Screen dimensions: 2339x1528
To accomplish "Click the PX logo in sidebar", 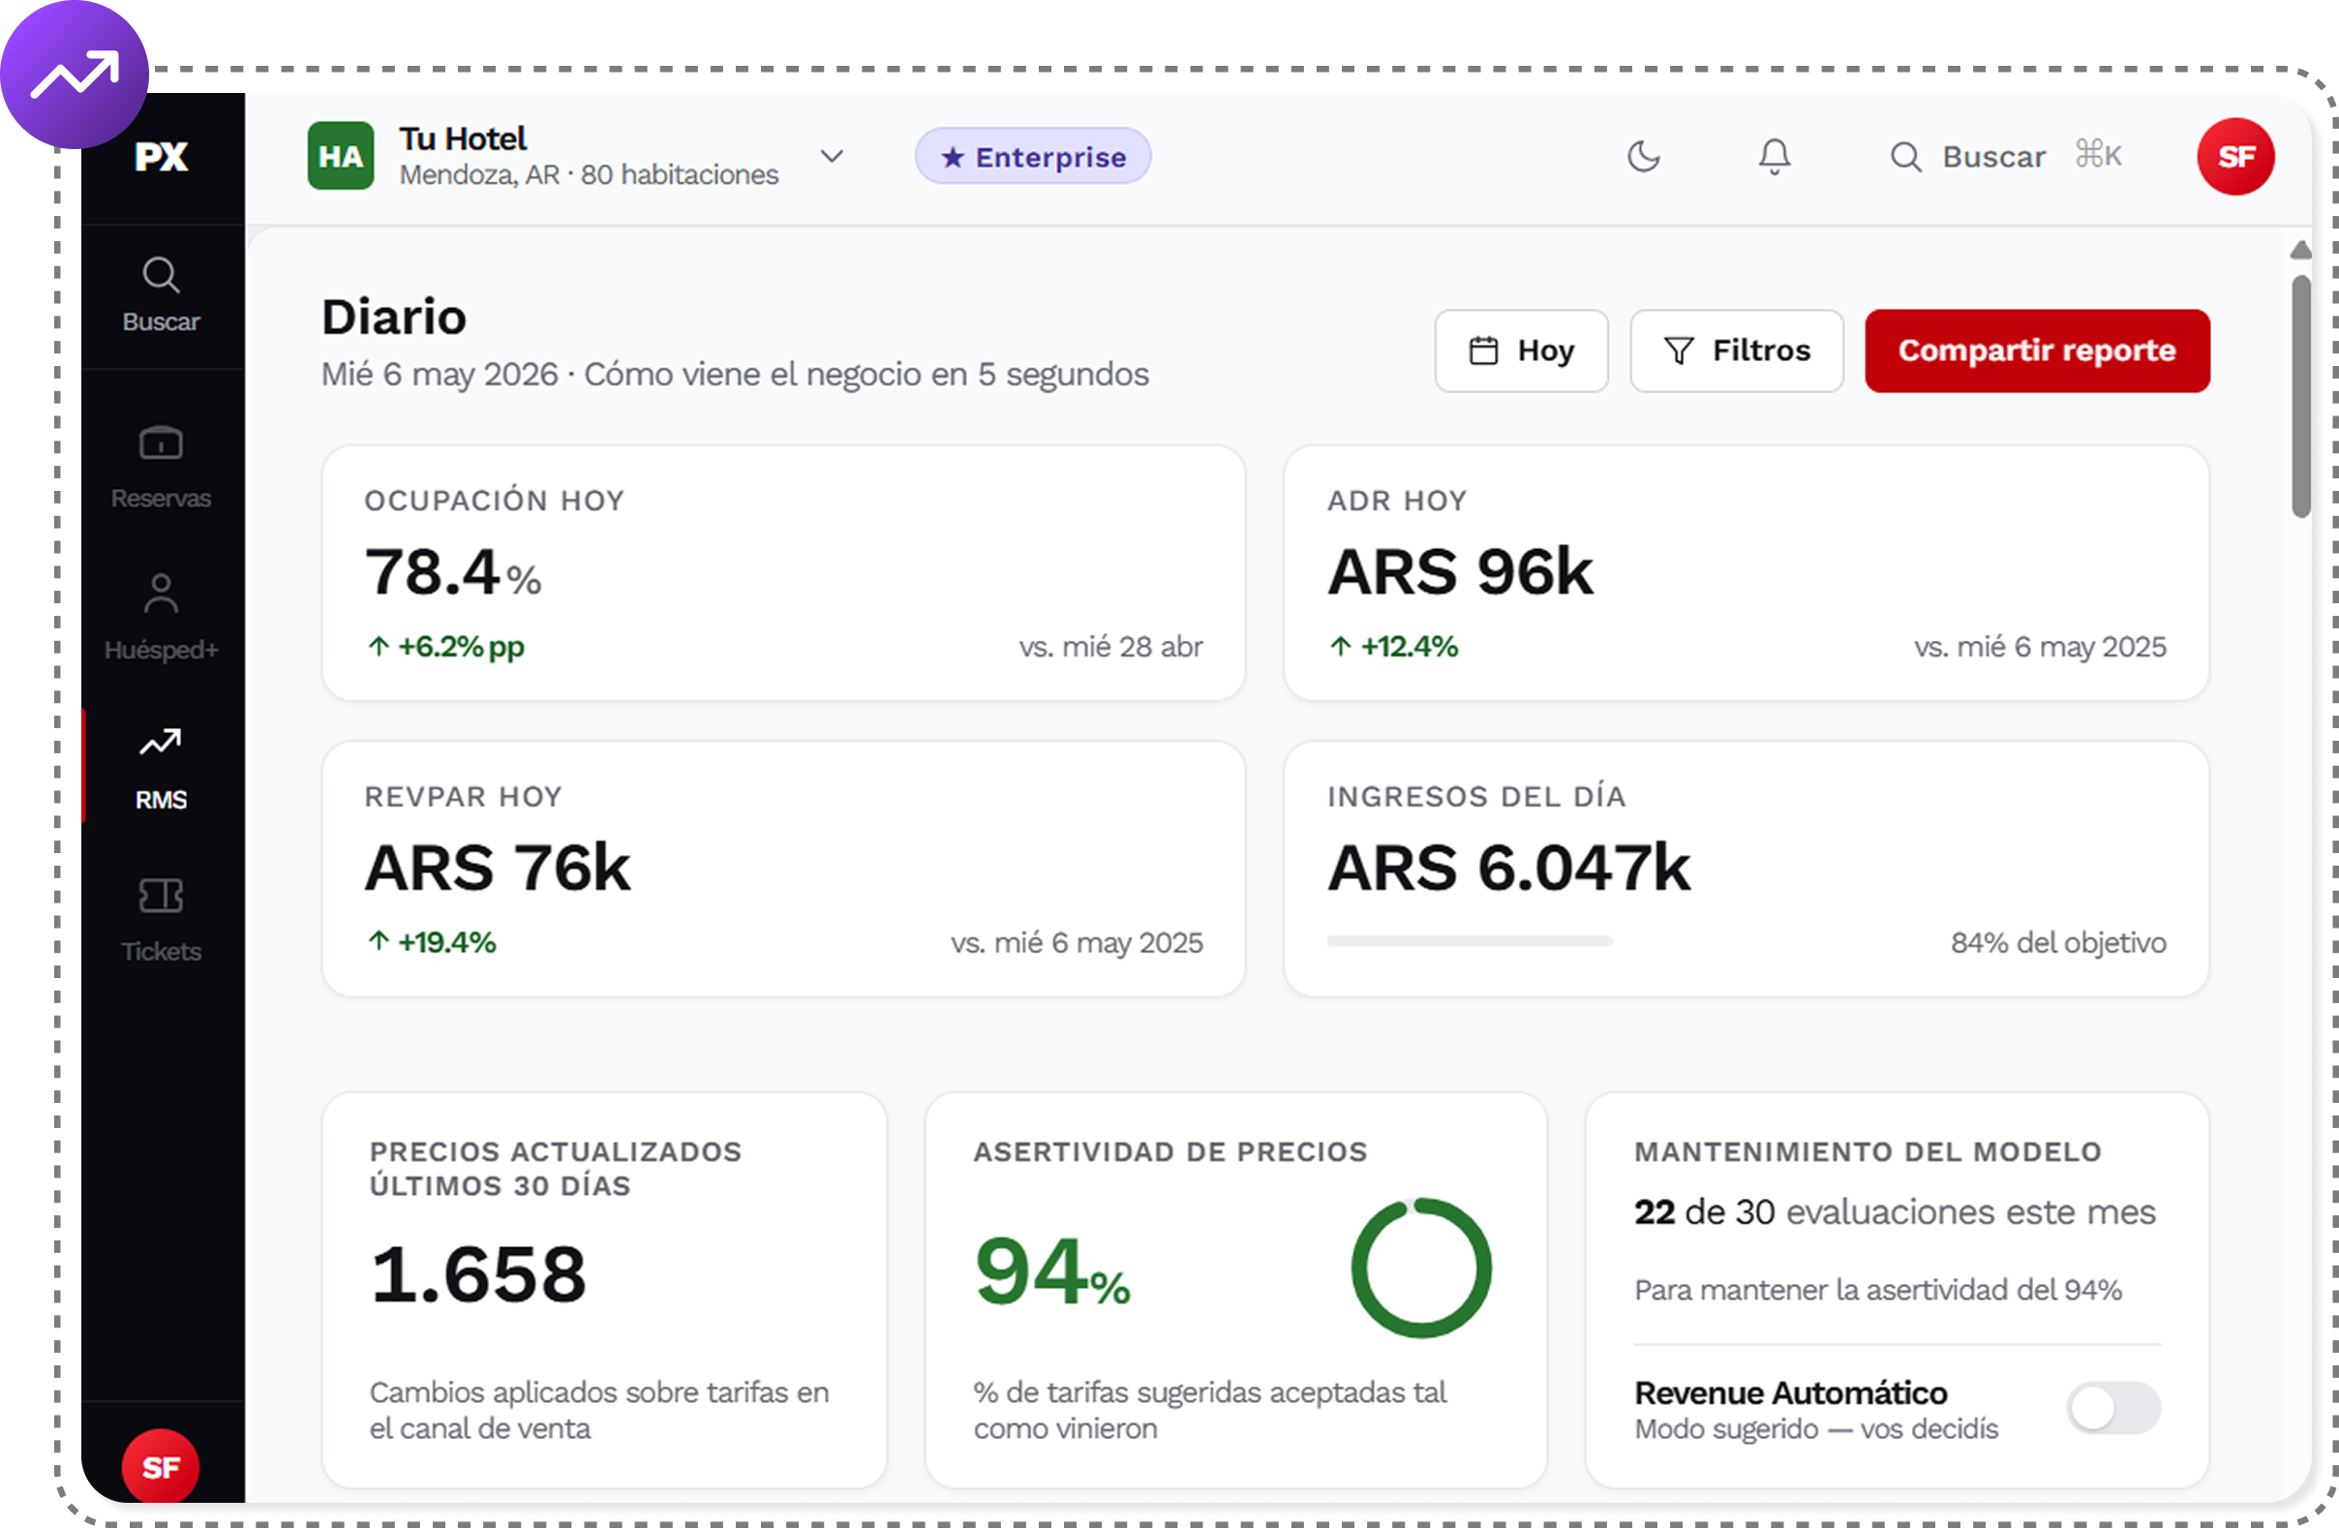I will [x=161, y=157].
